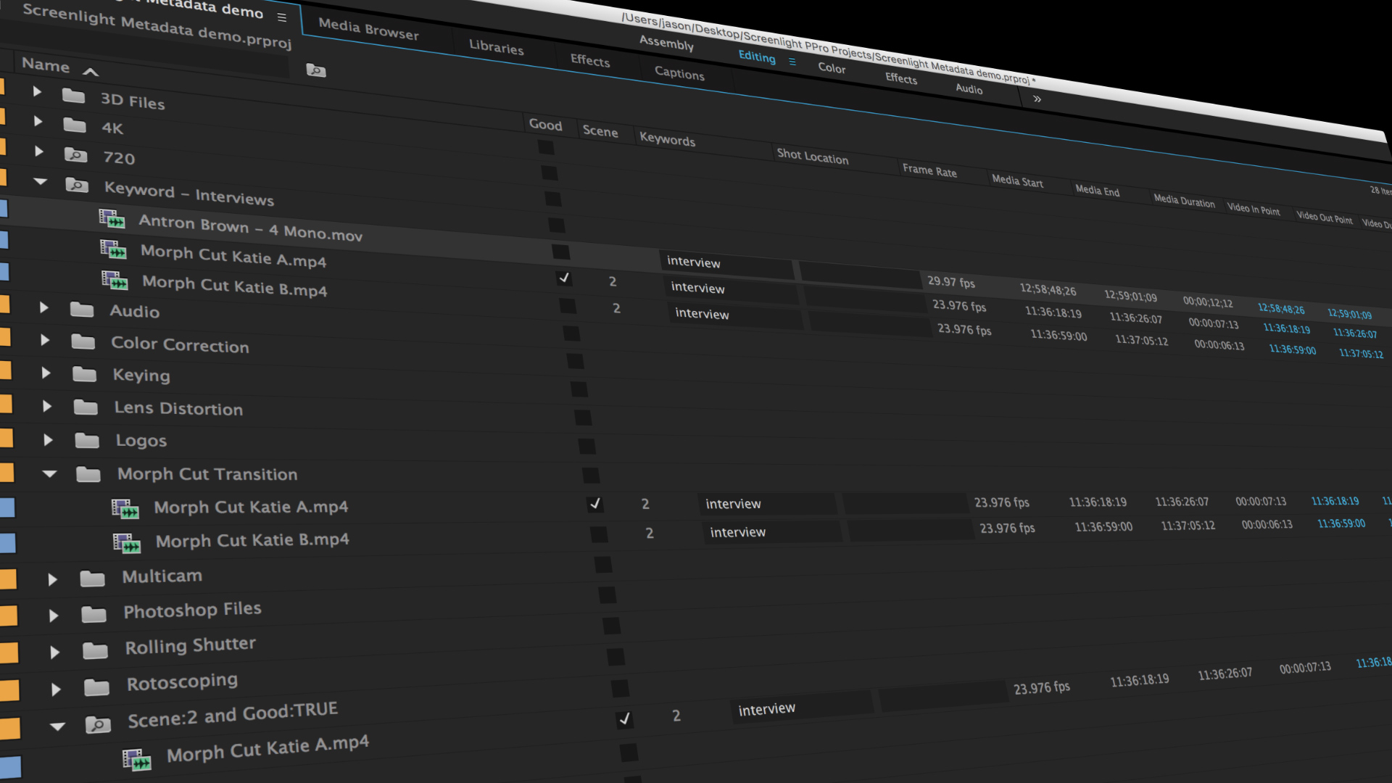The image size is (1392, 783).
Task: Expand the 4K bin
Action: coord(38,121)
